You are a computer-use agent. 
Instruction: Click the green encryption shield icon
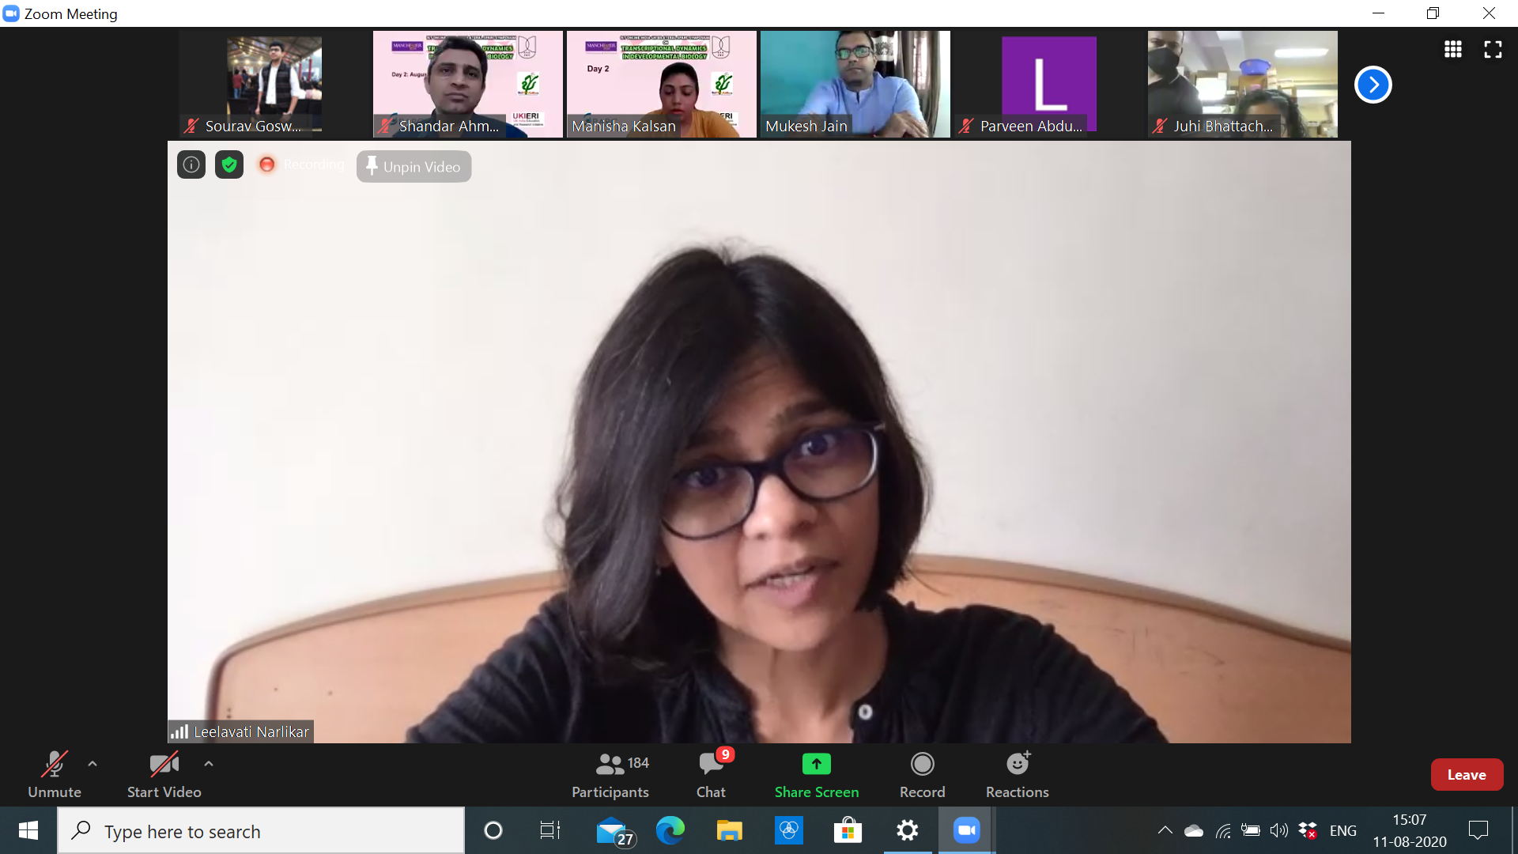click(x=229, y=164)
